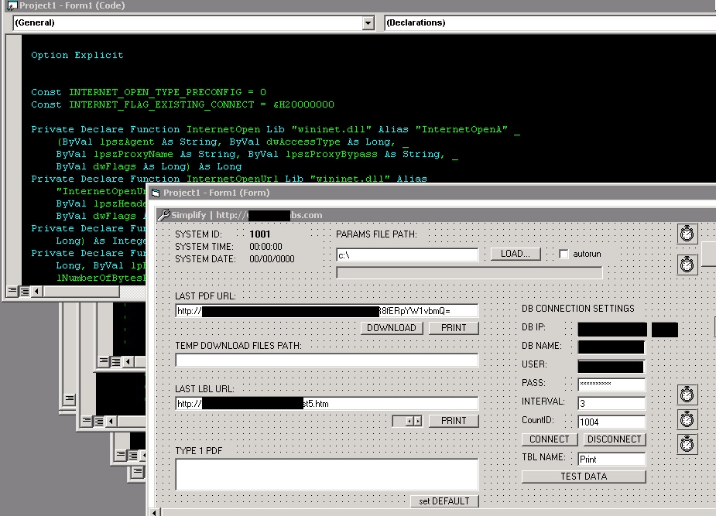Click PRINT button under LAST LBL URL

click(454, 421)
